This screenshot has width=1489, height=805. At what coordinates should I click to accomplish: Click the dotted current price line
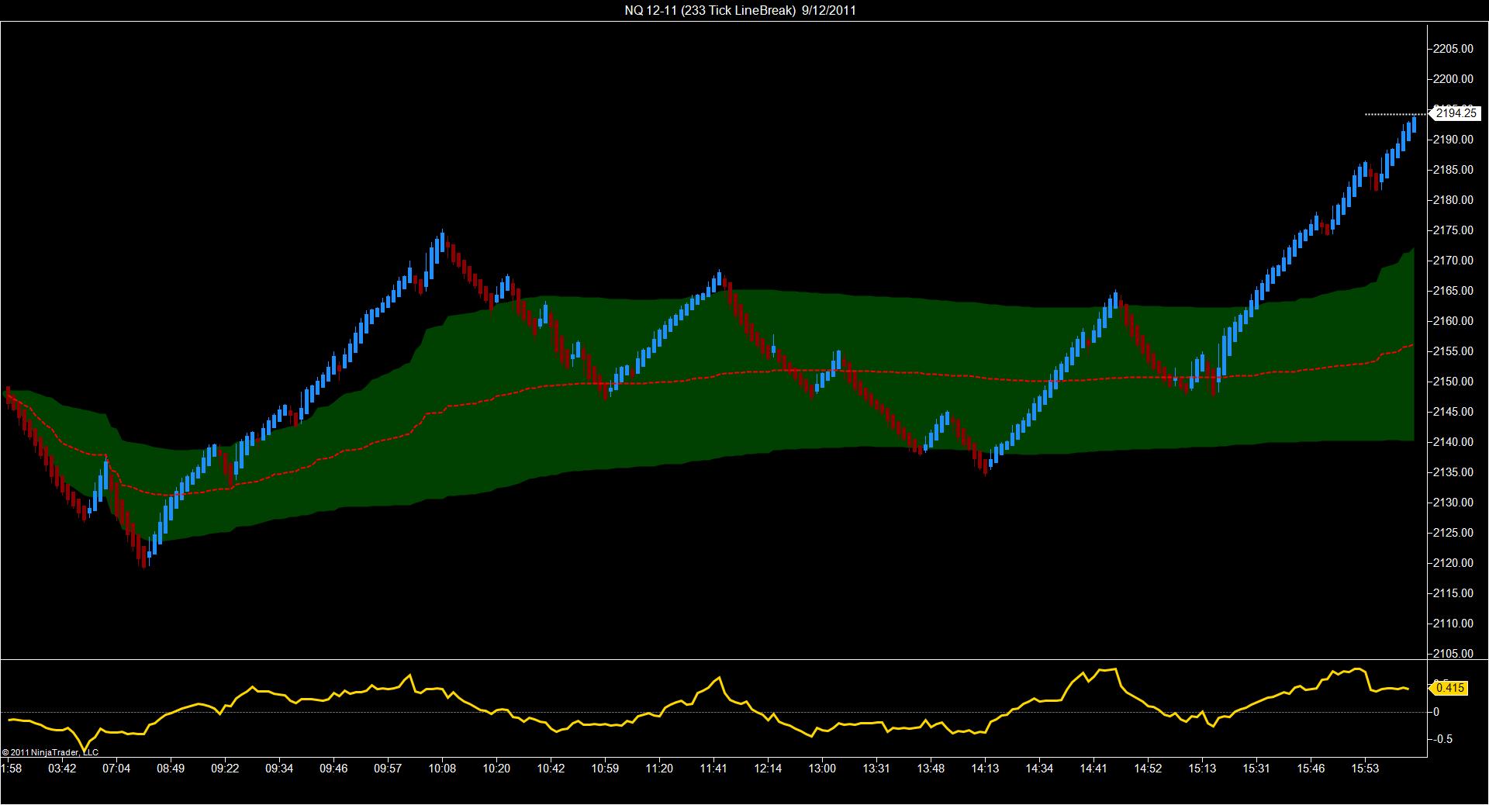click(x=1396, y=115)
